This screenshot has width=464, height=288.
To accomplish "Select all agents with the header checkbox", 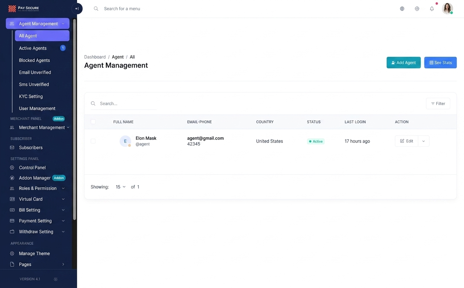I will click(x=93, y=122).
